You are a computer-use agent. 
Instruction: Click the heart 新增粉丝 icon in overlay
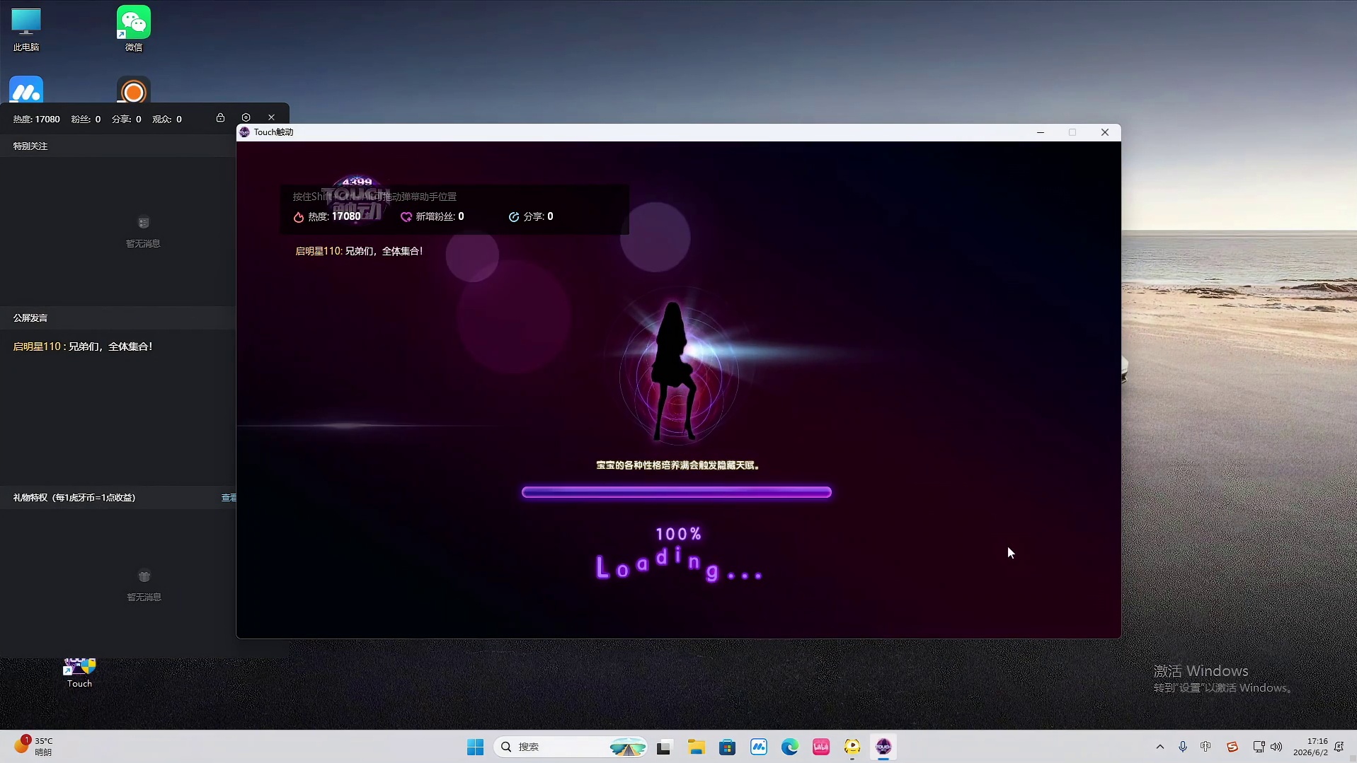click(x=406, y=217)
